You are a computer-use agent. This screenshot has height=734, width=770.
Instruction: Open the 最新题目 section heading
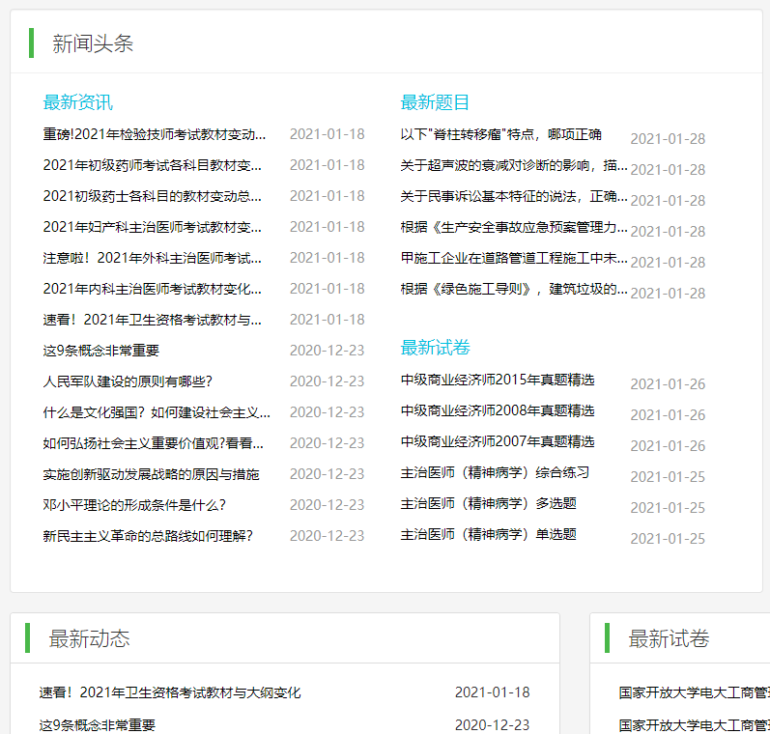tap(435, 102)
